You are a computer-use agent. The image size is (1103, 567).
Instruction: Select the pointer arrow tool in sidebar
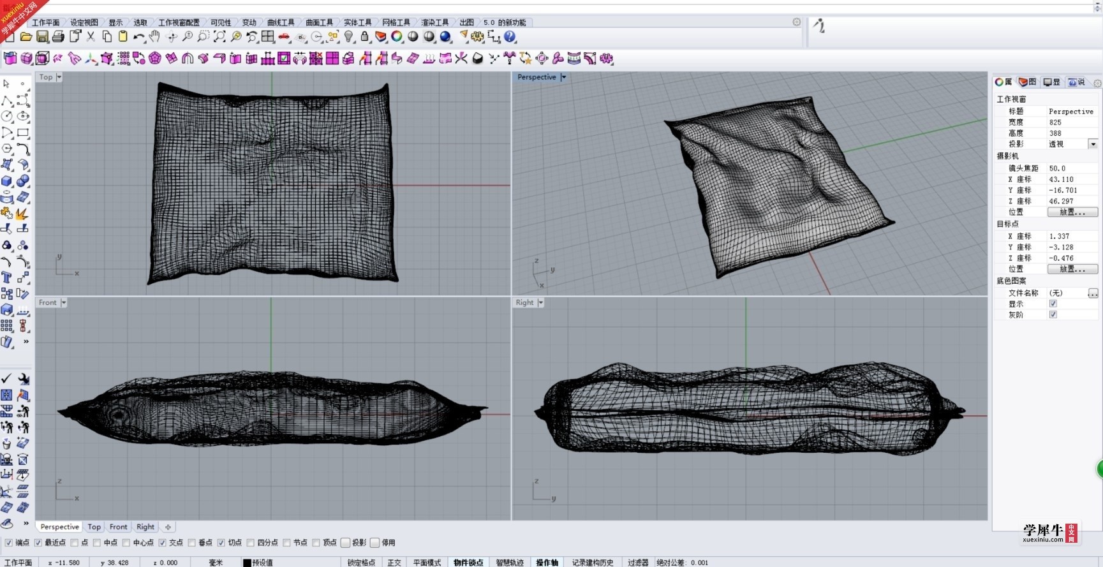[6, 84]
